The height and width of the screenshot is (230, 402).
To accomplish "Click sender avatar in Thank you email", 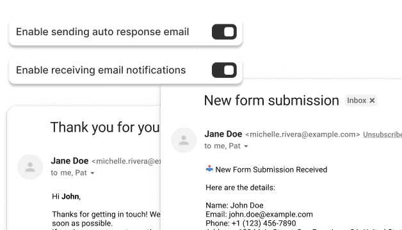I will point(30,167).
